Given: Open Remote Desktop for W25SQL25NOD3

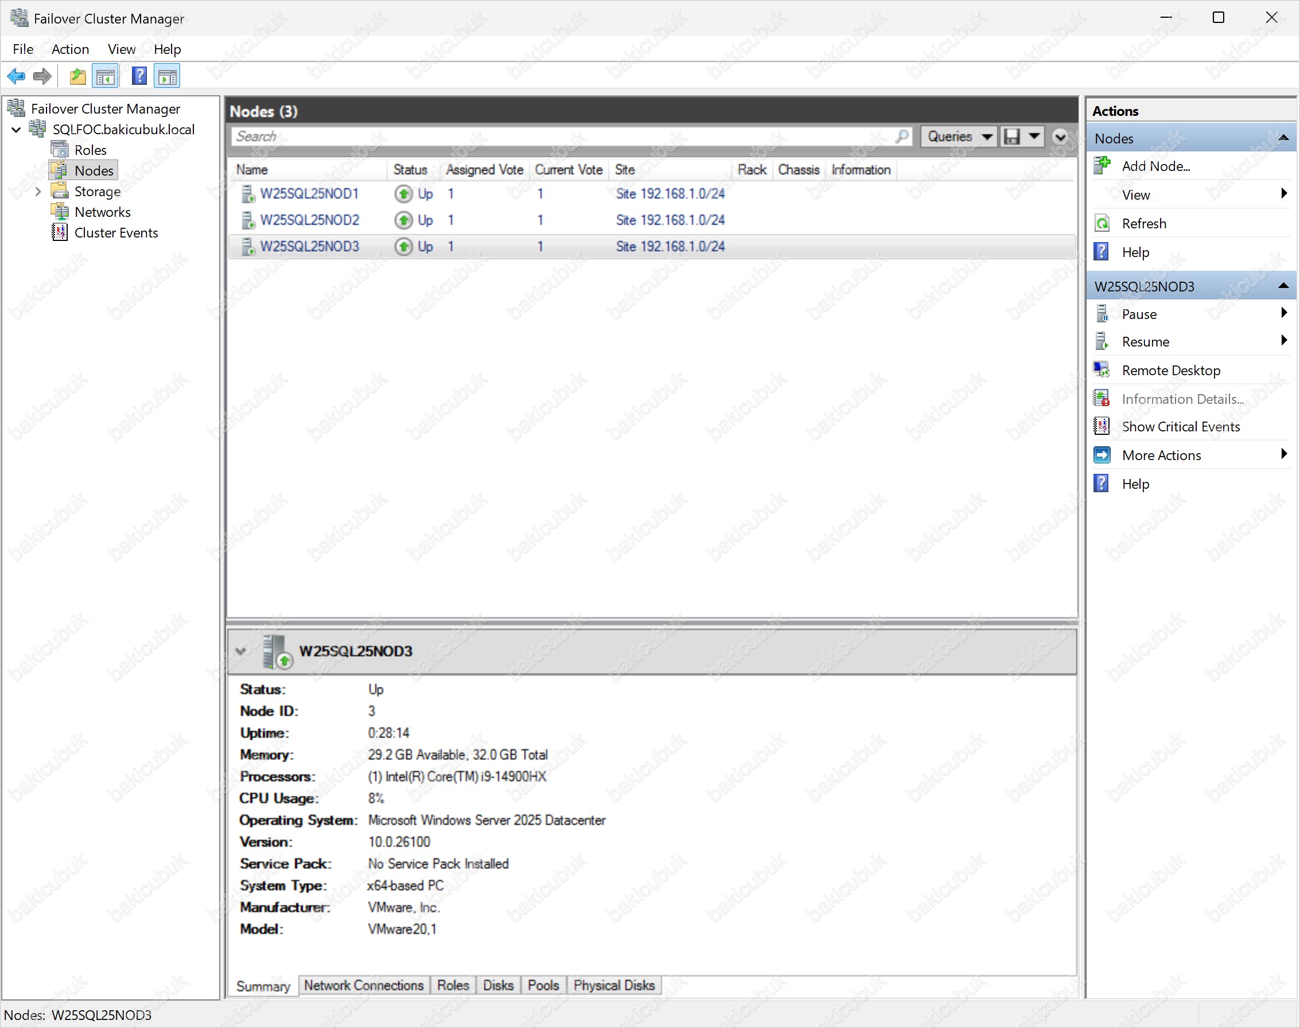Looking at the screenshot, I should coord(1170,371).
